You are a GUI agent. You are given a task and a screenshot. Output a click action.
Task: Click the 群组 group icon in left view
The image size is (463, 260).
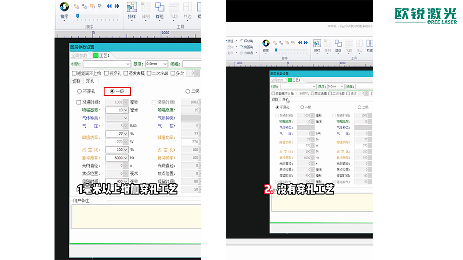(160, 7)
